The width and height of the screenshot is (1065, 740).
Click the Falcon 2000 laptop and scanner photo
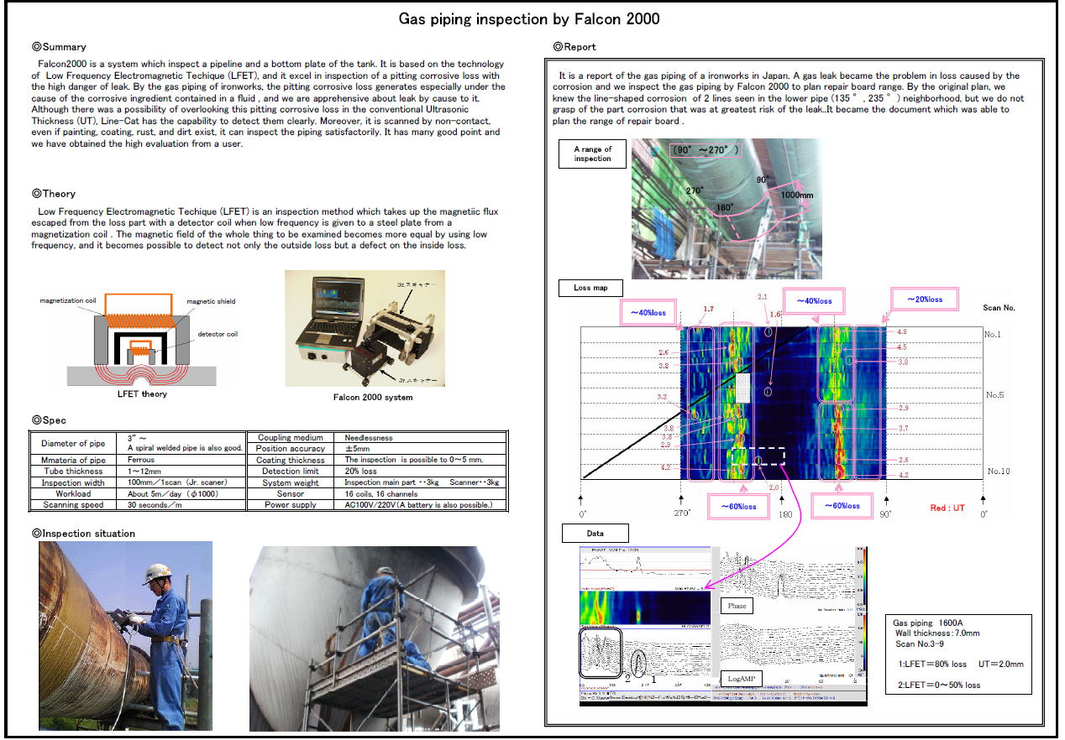pyautogui.click(x=365, y=328)
